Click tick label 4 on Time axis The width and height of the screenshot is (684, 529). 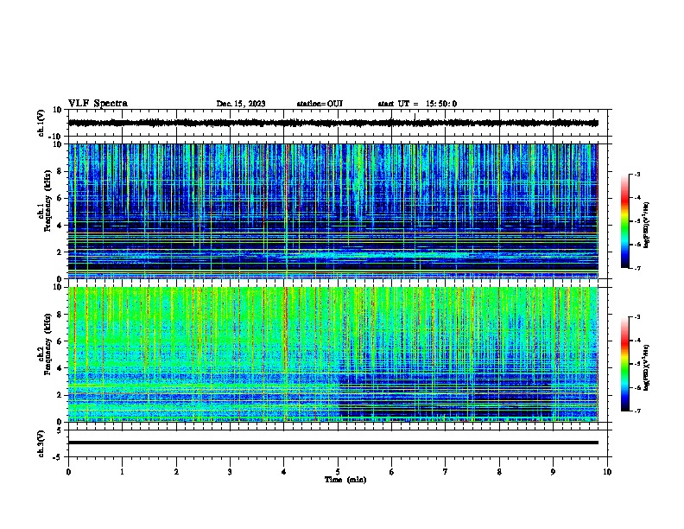coord(284,472)
